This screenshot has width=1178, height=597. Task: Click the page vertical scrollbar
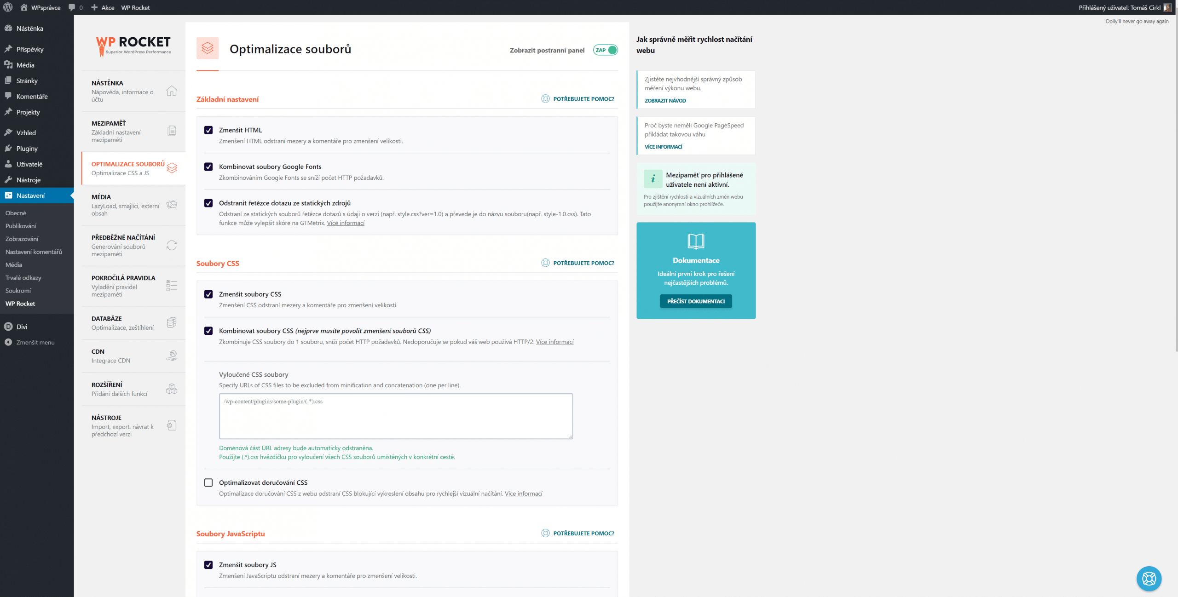(x=1176, y=184)
